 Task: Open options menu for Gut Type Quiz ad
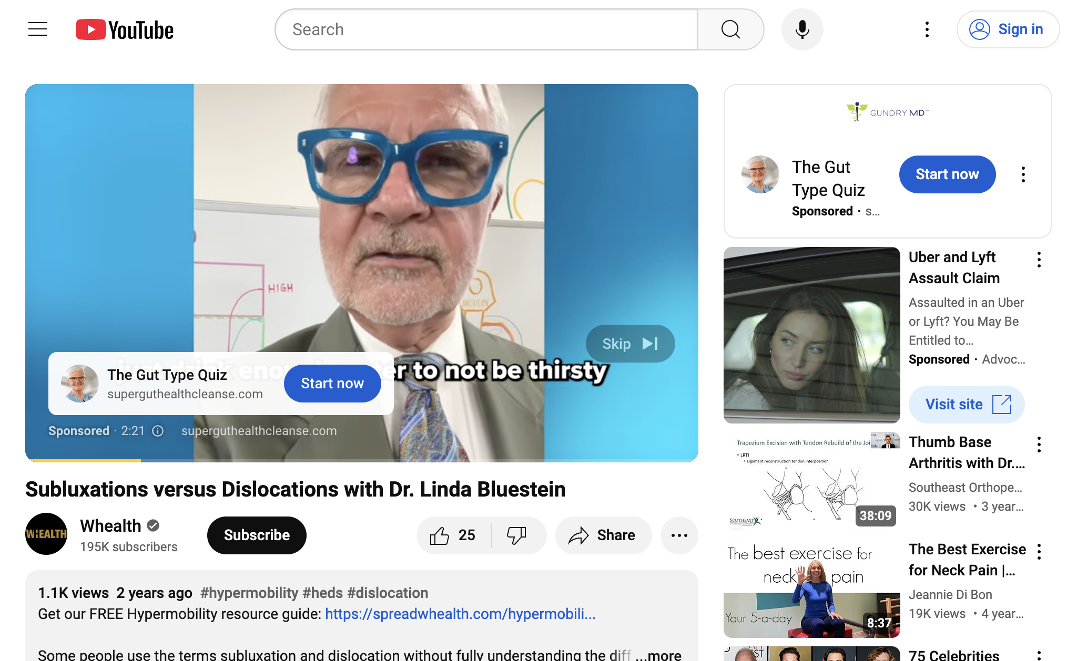coord(1023,174)
